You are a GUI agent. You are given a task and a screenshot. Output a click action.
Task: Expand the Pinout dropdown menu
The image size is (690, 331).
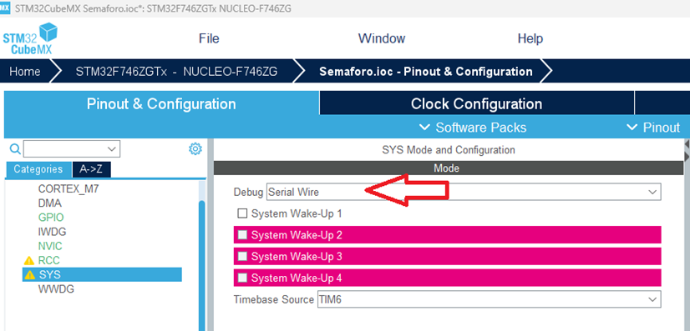[x=653, y=128]
